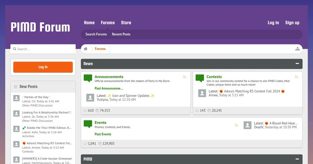The width and height of the screenshot is (313, 164).
Task: Open the Icon and Spinner Updates thread
Action: pos(131,96)
